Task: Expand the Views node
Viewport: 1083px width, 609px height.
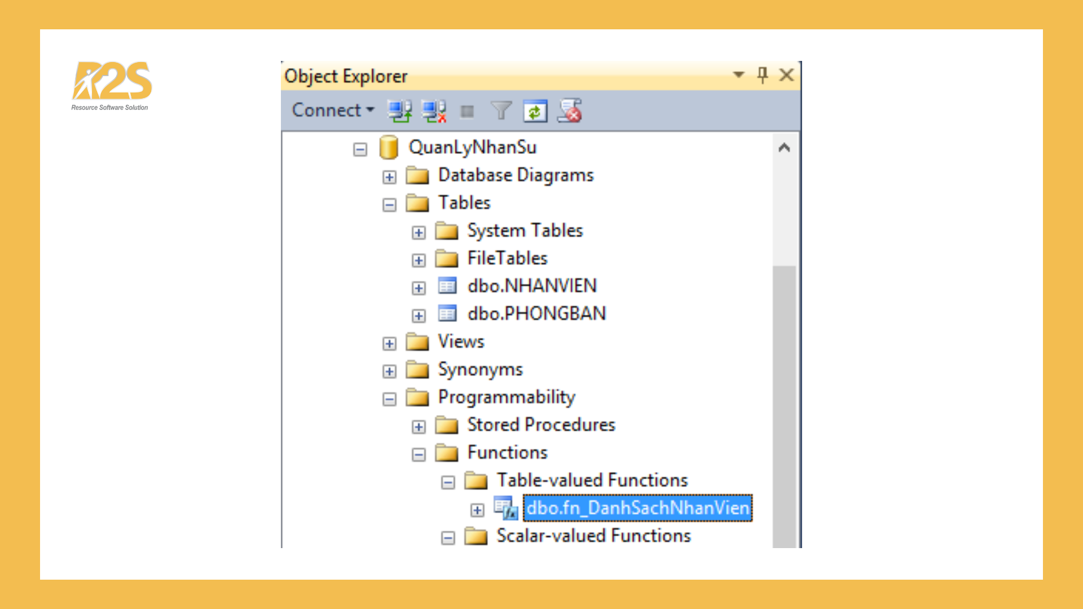Action: [389, 343]
